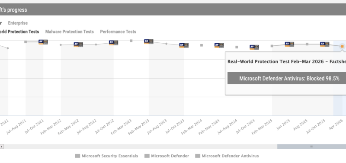Click the 'Feb-Mar 2024' axis label
346x163 pixels.
click(192, 127)
